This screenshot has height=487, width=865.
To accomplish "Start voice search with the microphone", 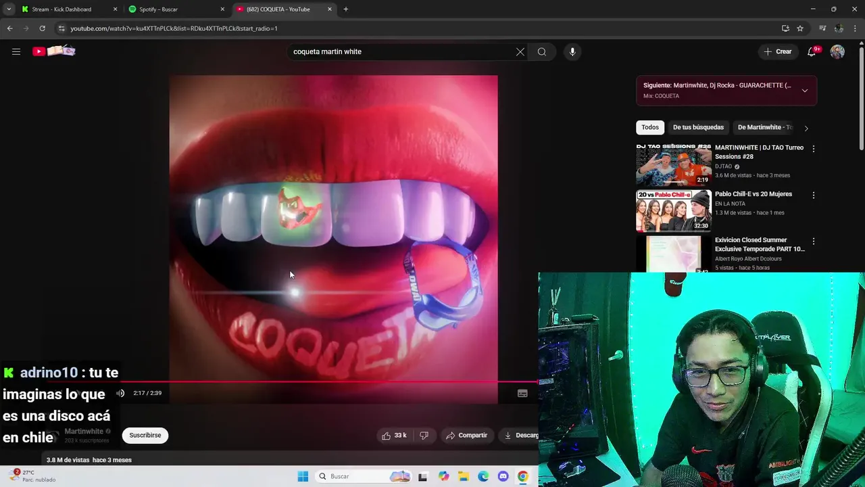I will (572, 51).
